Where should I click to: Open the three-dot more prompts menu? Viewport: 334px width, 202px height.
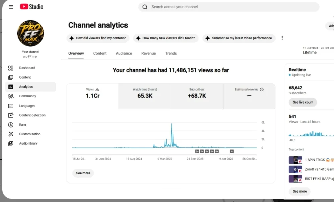coord(282,38)
